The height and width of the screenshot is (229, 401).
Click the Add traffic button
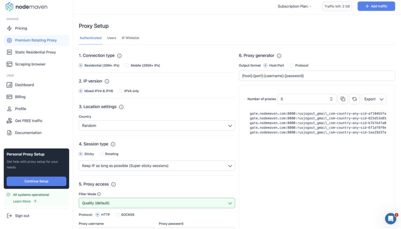[x=376, y=6]
